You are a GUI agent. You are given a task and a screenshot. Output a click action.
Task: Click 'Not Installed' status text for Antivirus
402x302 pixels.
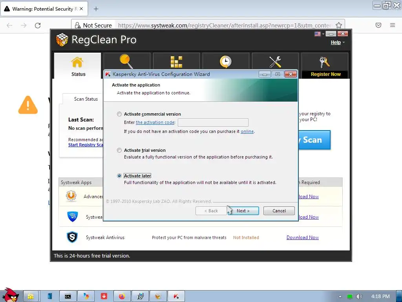pyautogui.click(x=246, y=238)
